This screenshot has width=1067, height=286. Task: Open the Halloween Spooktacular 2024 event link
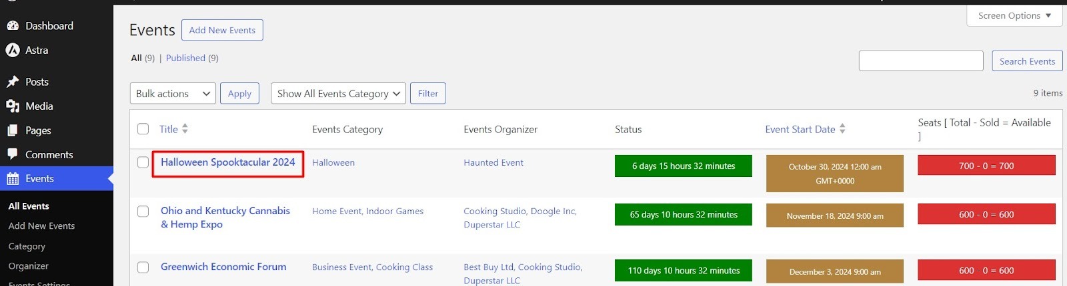(227, 162)
